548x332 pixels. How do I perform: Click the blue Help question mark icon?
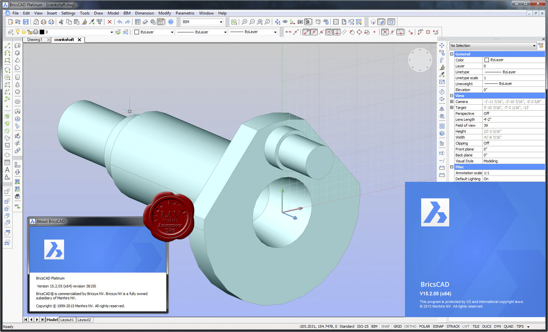click(x=171, y=22)
